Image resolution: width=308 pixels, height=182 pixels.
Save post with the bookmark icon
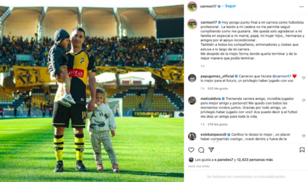point(302,150)
